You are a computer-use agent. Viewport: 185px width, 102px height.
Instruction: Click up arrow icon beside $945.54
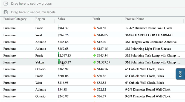click(95, 55)
